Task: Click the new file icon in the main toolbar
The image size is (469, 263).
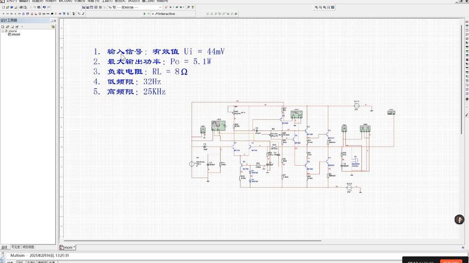Action: click(x=3, y=7)
